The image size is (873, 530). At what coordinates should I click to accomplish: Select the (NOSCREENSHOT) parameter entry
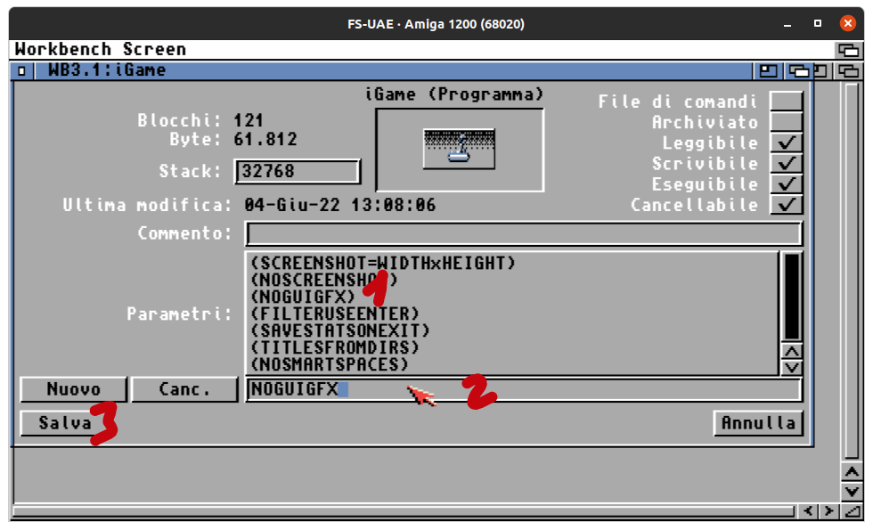[x=324, y=280]
